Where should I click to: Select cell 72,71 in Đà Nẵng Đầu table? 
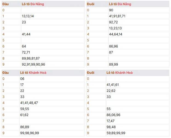pos(53,52)
